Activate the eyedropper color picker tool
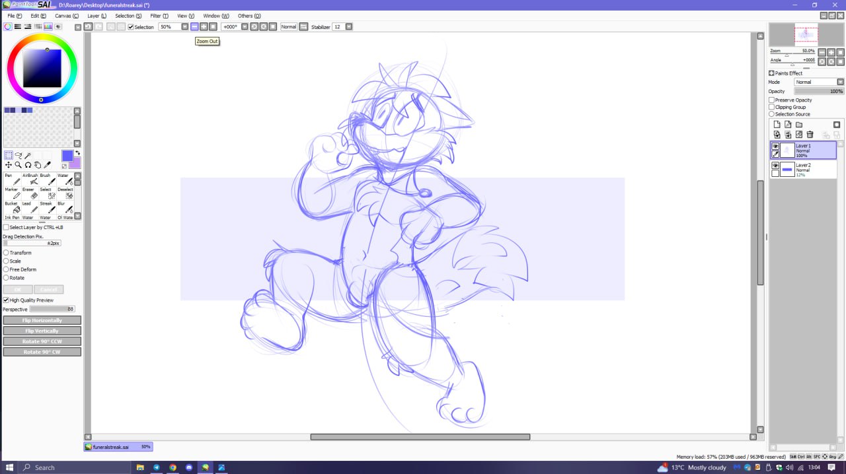 click(48, 165)
